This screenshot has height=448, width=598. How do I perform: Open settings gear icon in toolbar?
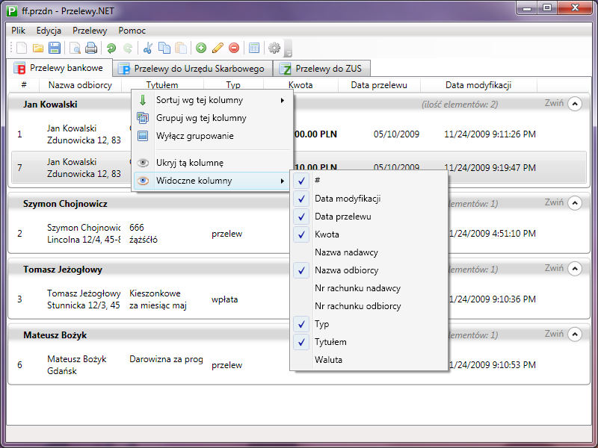[274, 48]
